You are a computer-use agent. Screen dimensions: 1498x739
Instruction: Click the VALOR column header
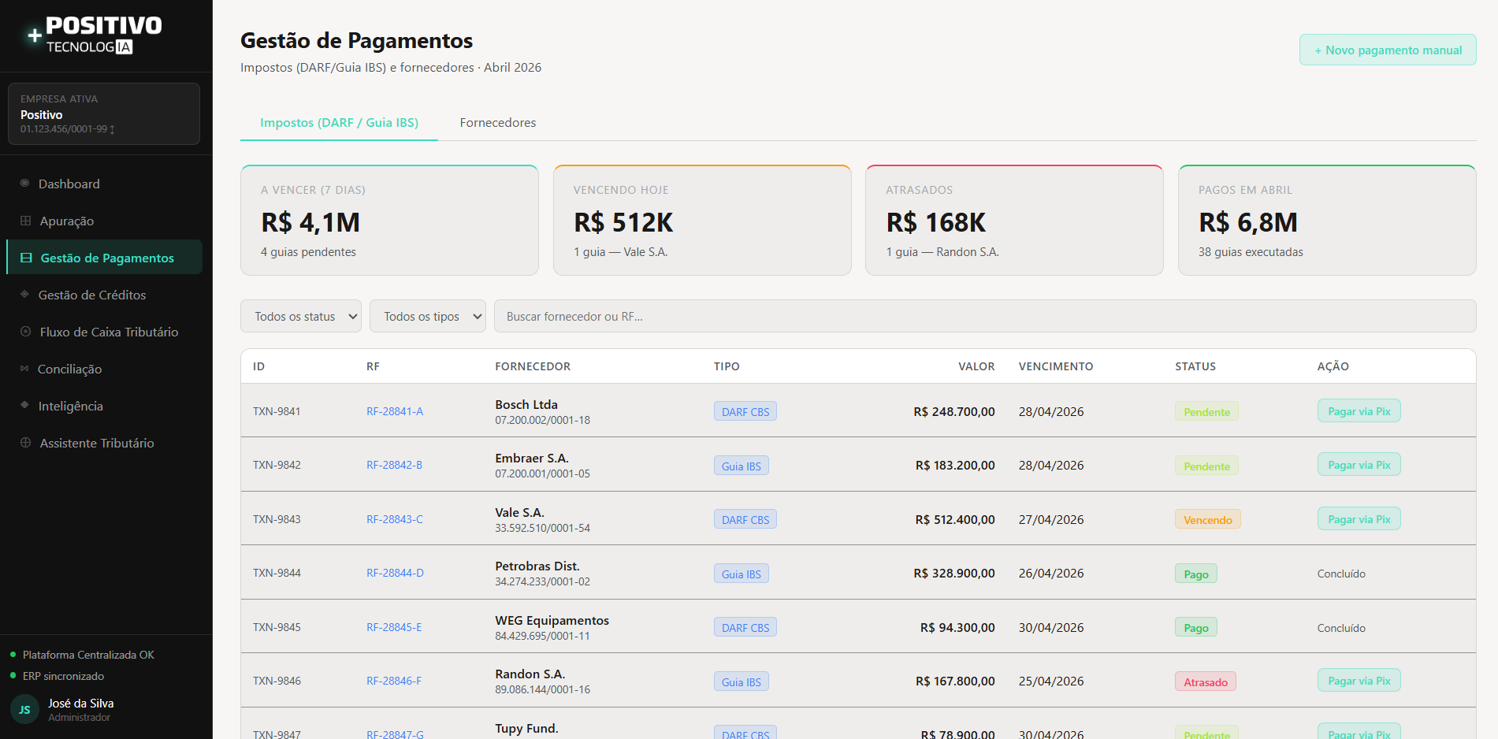pyautogui.click(x=976, y=366)
